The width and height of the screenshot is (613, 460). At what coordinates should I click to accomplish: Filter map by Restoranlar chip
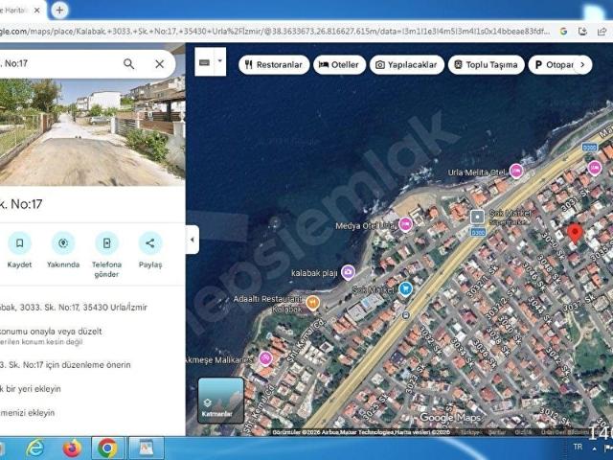(x=274, y=65)
